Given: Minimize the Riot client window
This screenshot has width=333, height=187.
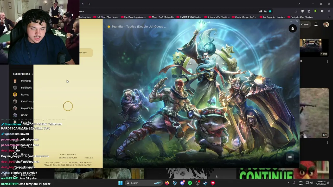Looking at the screenshot, I should coord(291,21).
